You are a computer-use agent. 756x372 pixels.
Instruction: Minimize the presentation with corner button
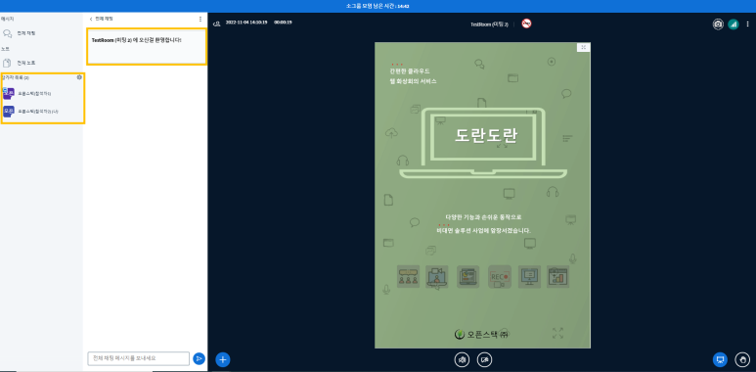click(584, 47)
